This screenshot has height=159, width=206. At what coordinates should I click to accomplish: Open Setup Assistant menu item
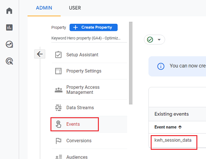coord(89,55)
